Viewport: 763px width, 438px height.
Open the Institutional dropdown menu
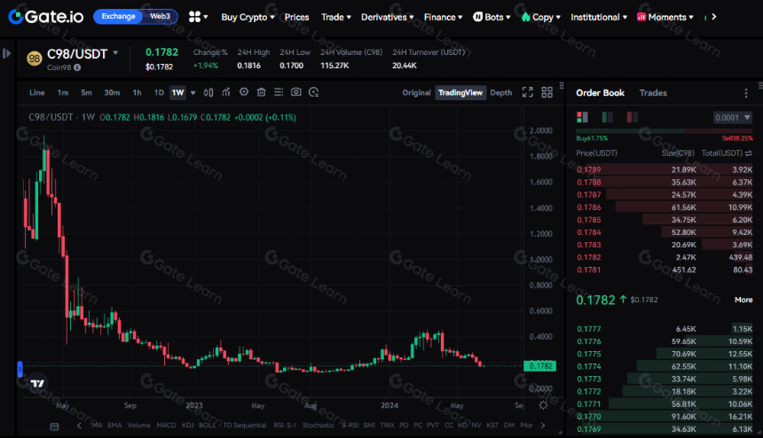pos(599,17)
